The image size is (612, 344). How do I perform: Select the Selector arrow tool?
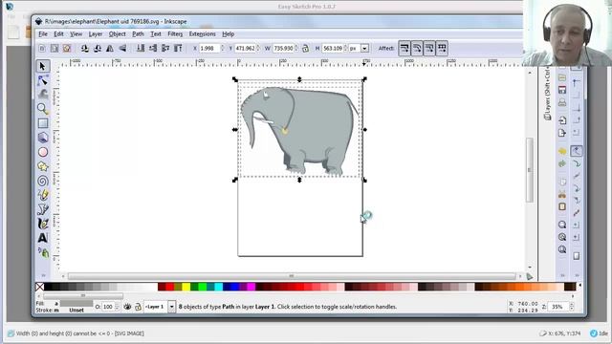click(x=43, y=66)
